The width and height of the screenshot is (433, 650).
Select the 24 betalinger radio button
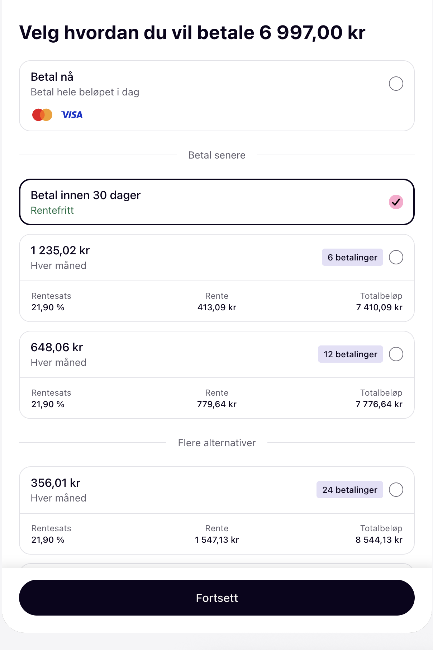pos(396,490)
